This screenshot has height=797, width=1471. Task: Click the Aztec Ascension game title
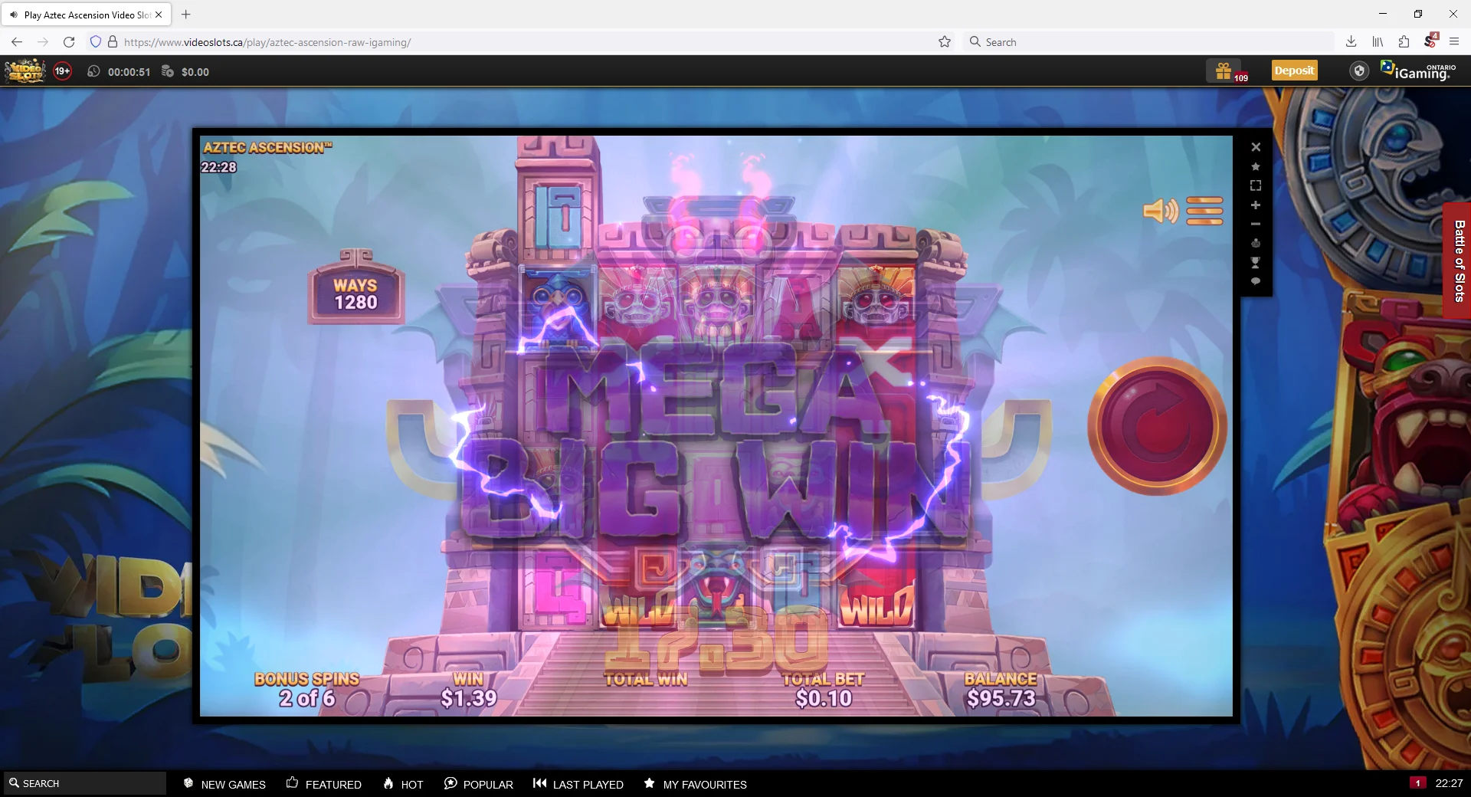[267, 148]
